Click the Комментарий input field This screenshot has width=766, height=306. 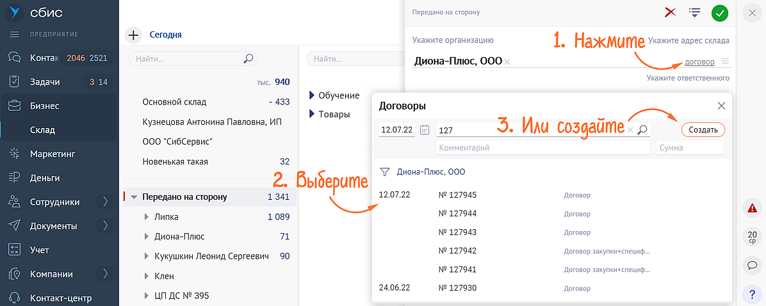click(542, 148)
